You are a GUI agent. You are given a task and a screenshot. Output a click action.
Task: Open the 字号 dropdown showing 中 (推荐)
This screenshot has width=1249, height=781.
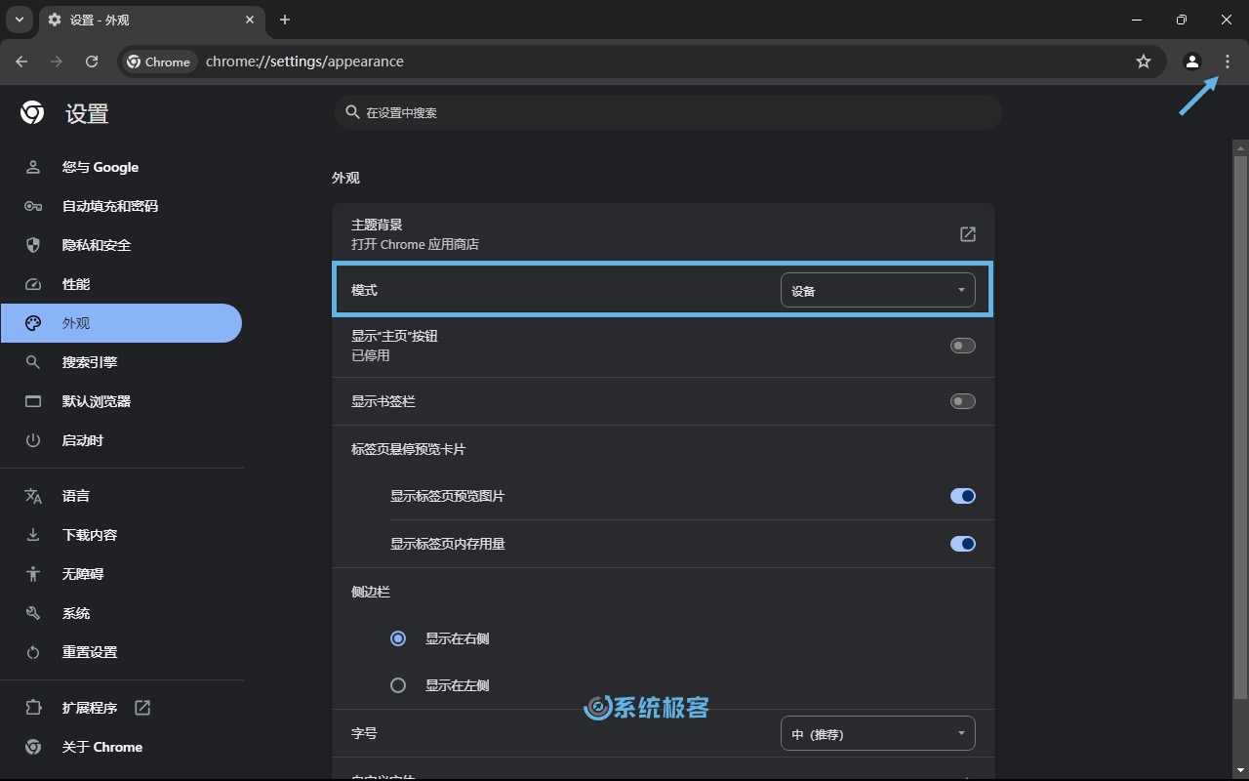click(877, 734)
